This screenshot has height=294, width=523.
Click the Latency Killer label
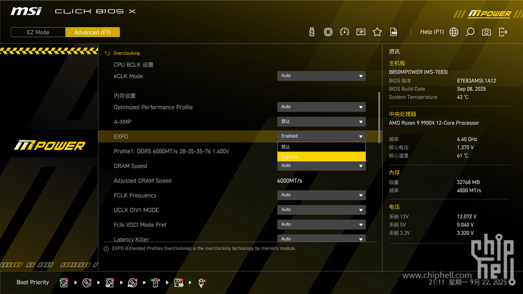point(131,239)
